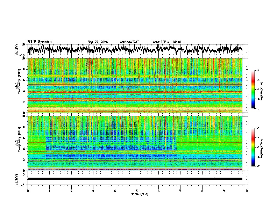Image resolution: width=277 pixels, height=214 pixels.
Task: Click the ch.2 spectrogram panel
Action: coord(135,143)
